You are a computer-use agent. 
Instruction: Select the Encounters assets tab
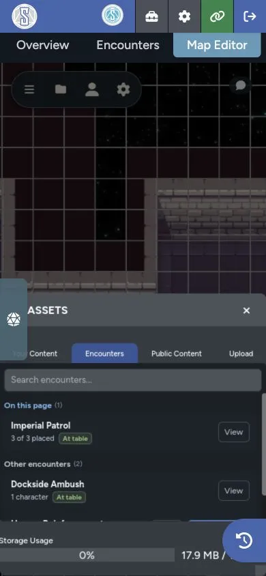click(104, 354)
